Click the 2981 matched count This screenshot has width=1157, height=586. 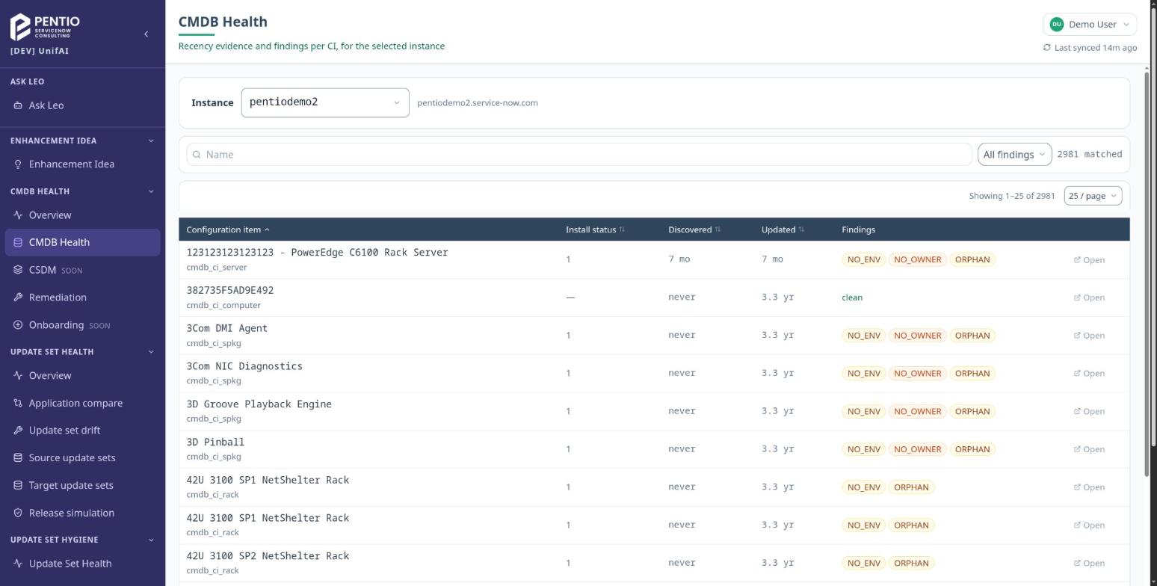coord(1090,155)
